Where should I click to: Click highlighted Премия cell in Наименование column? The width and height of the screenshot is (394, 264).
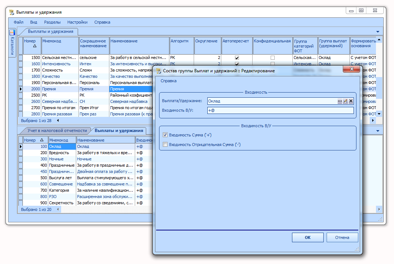pos(131,89)
